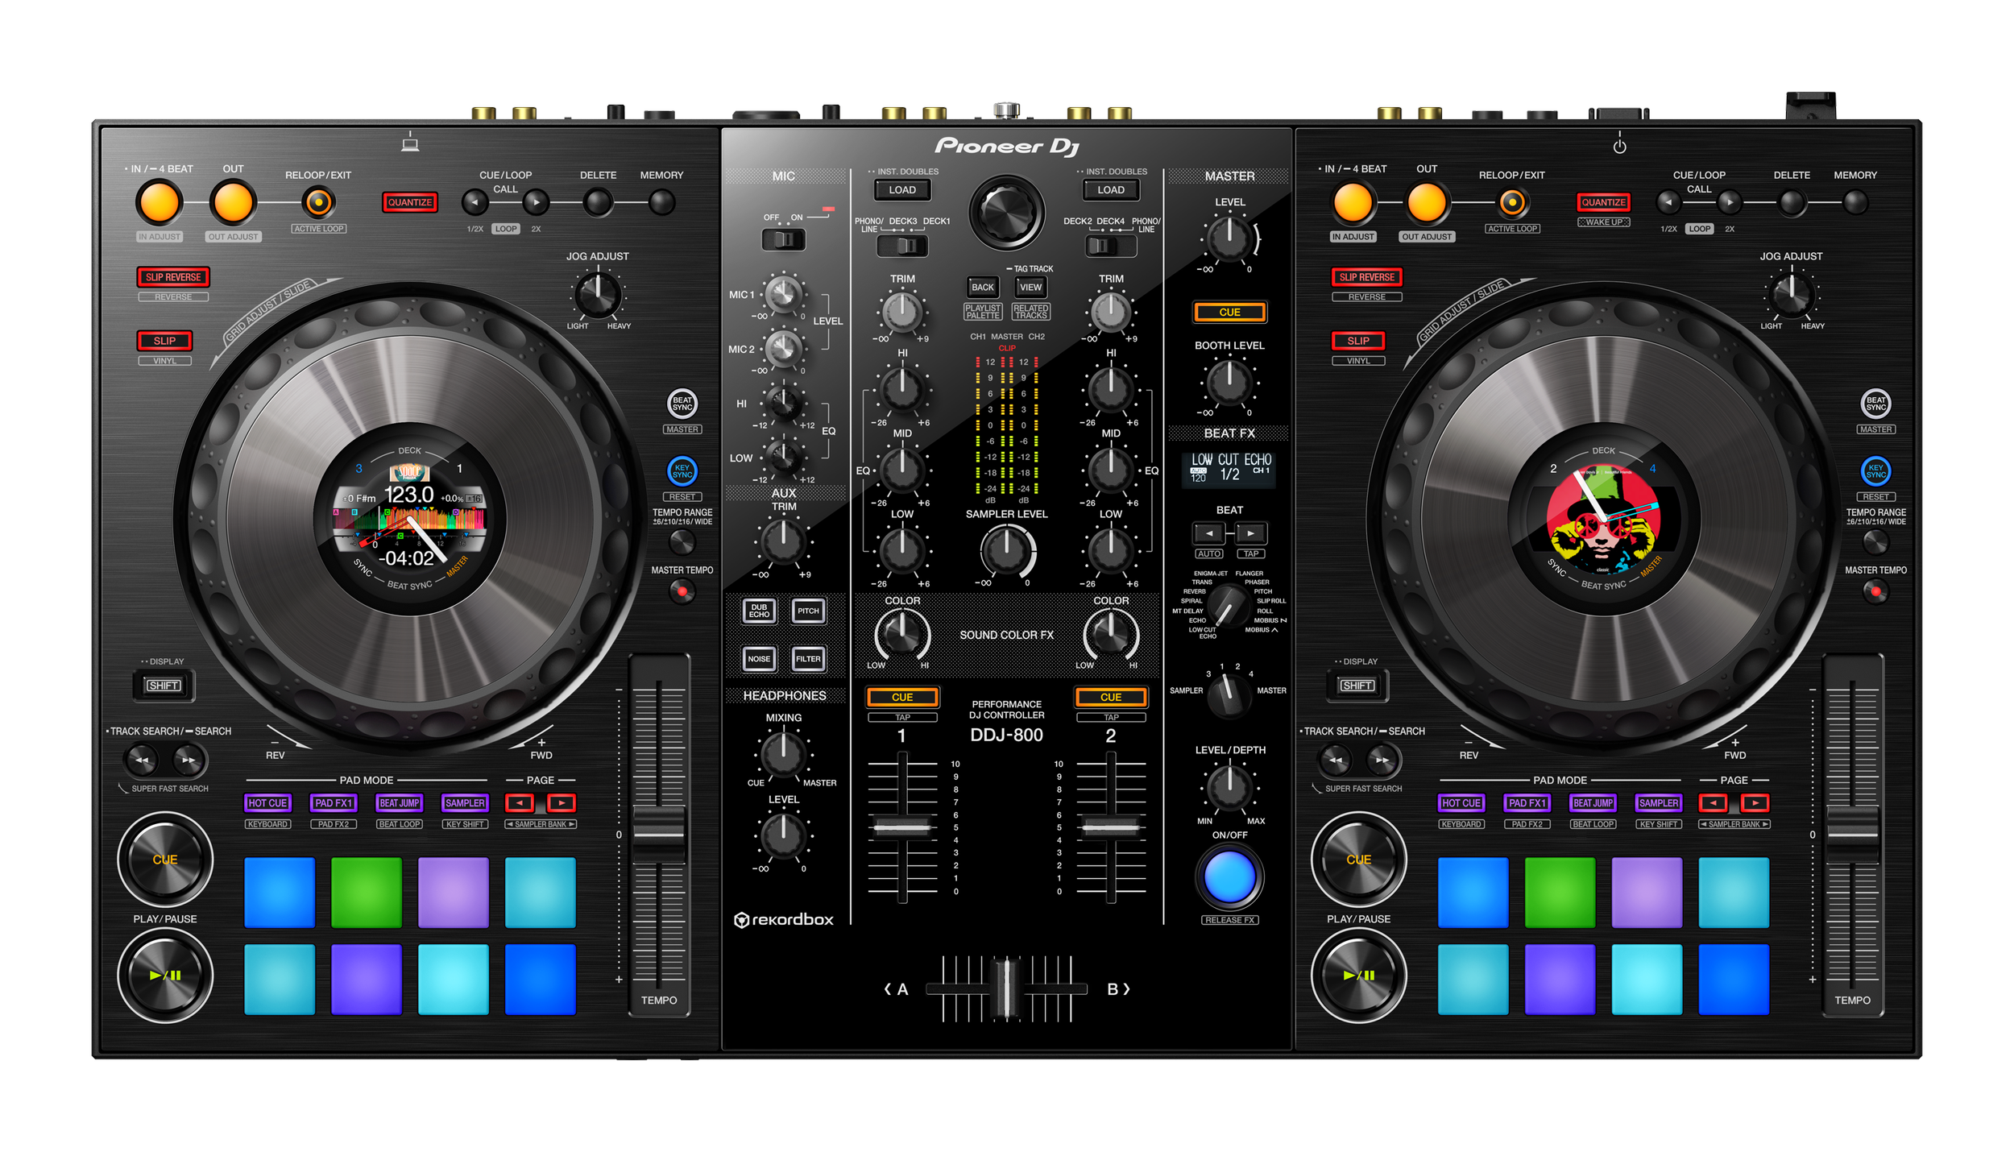The height and width of the screenshot is (1152, 2014).
Task: Click DUB ECHO sound color FX button
Action: pyautogui.click(x=759, y=611)
